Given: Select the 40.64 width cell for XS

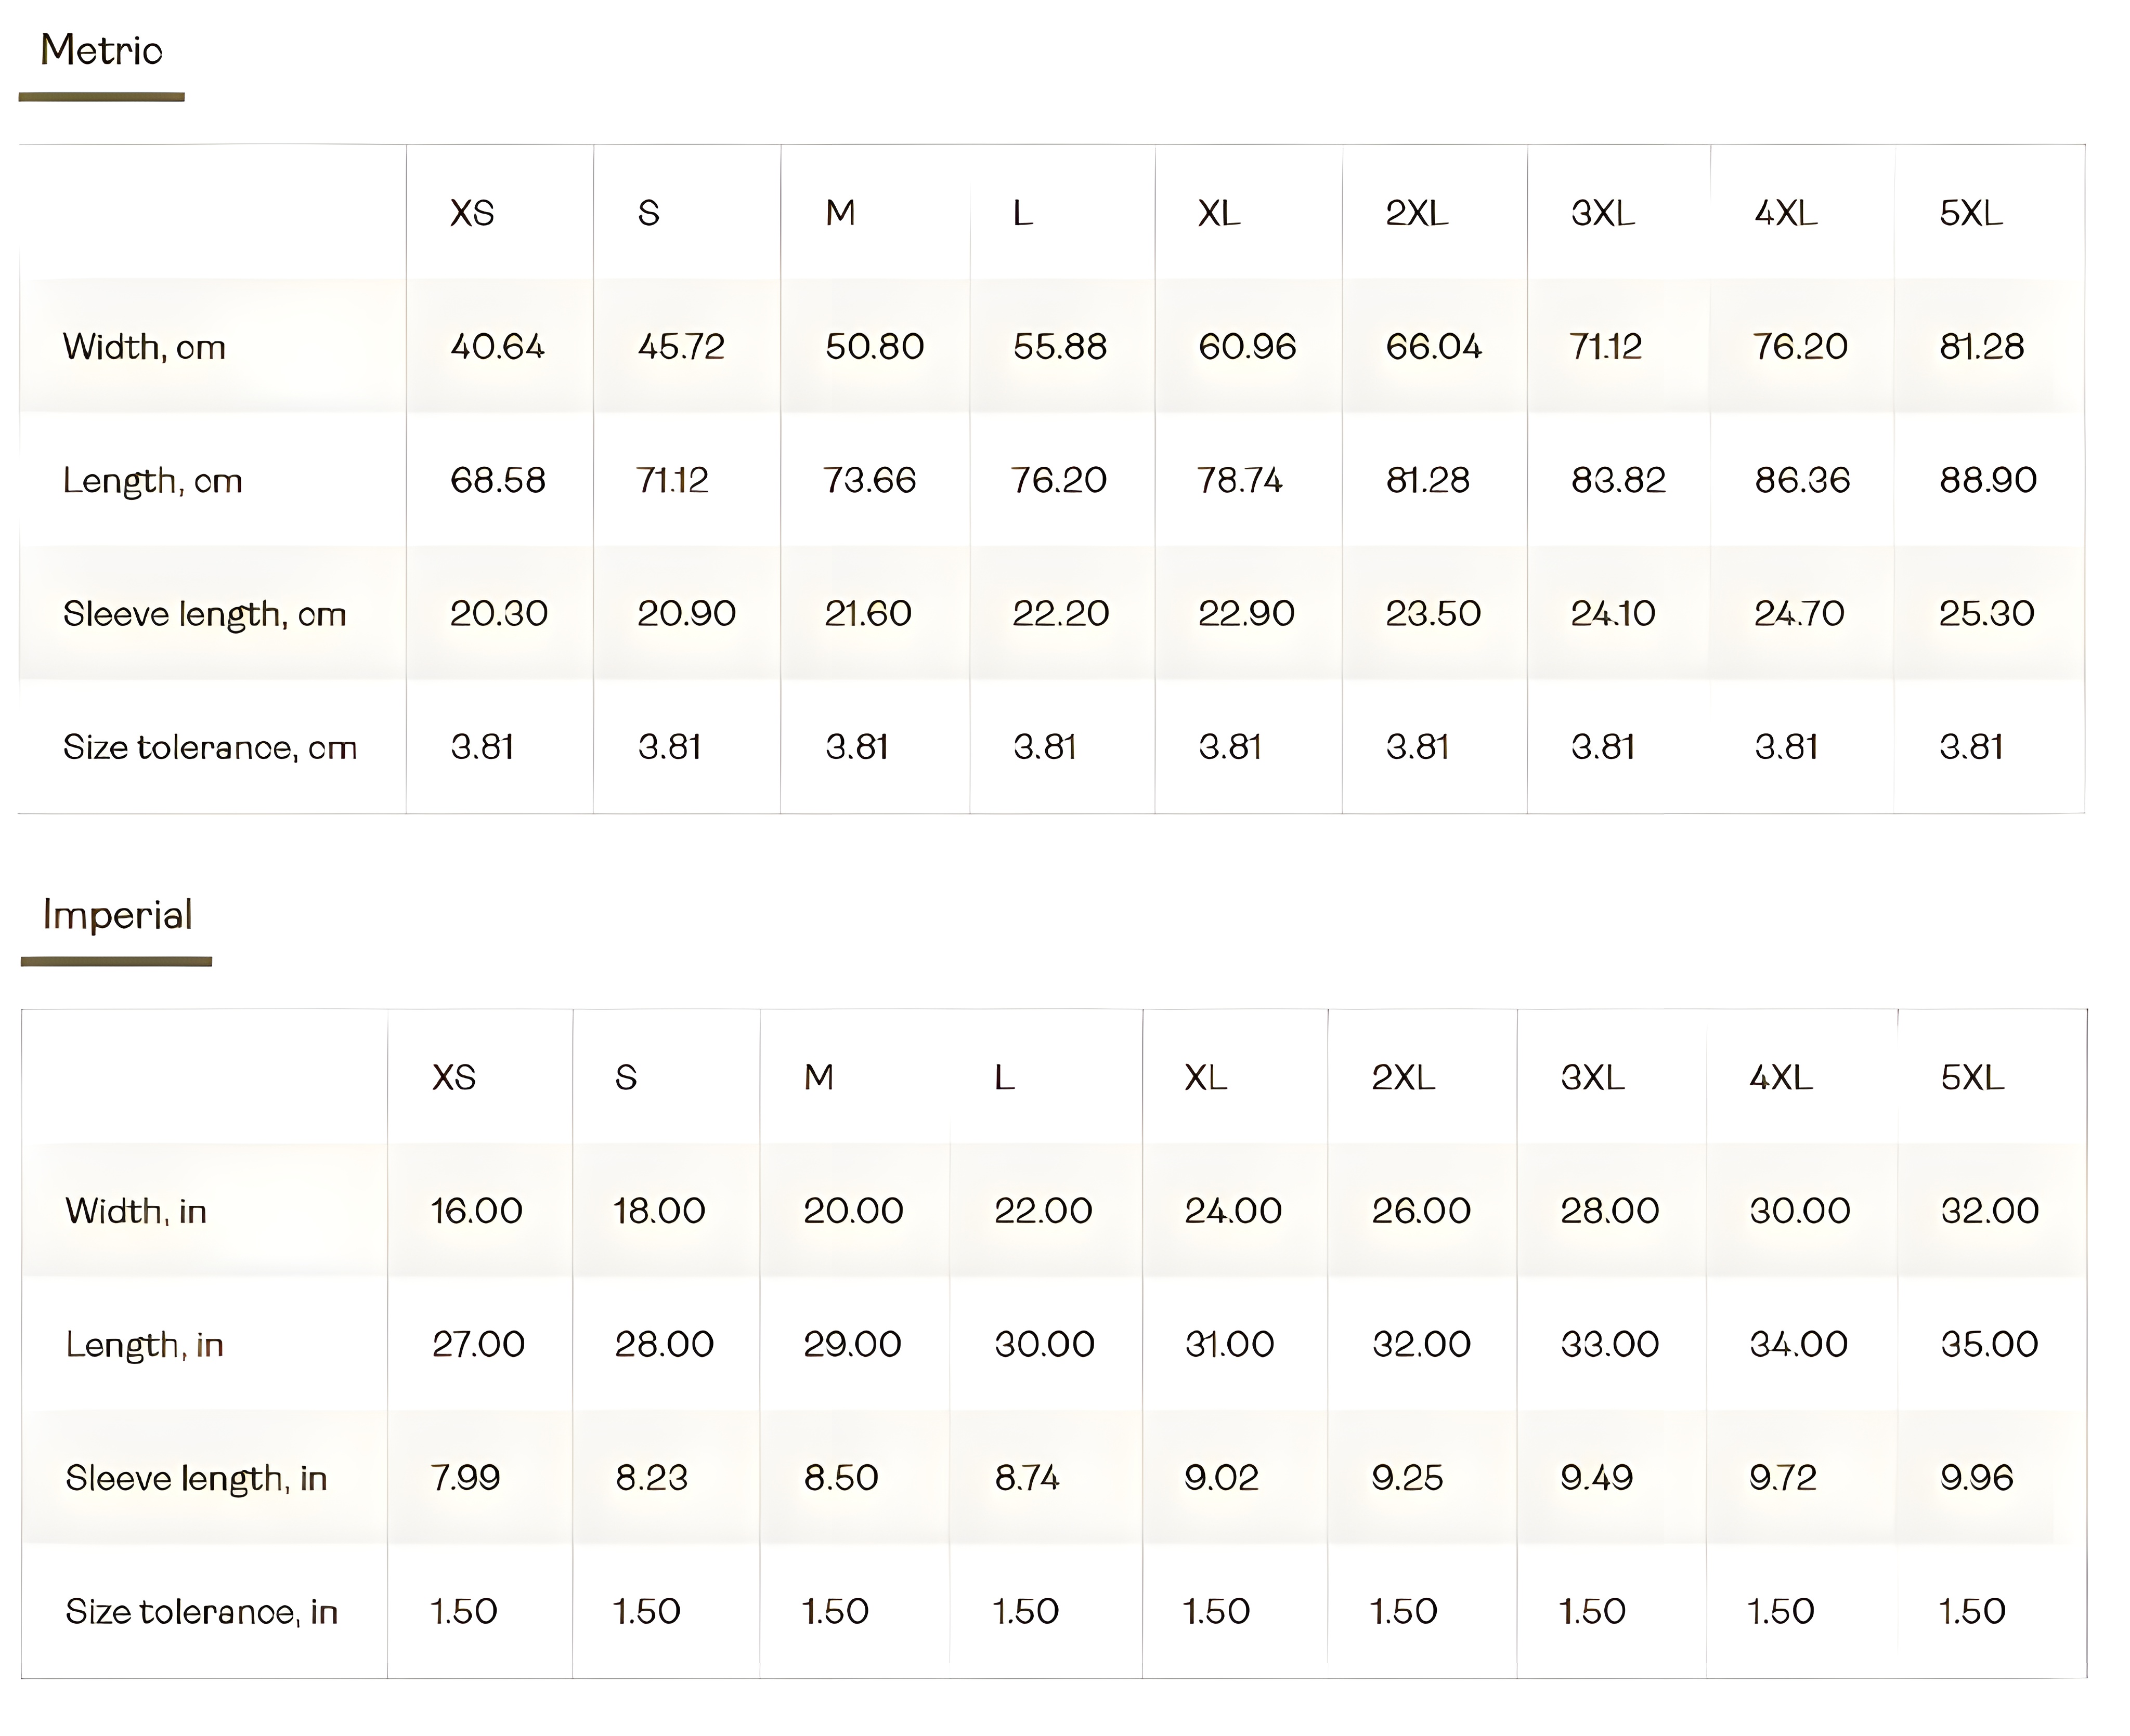Looking at the screenshot, I should [x=497, y=347].
